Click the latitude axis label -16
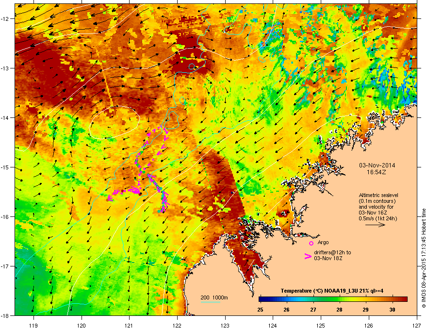427x330 pixels. (5, 216)
